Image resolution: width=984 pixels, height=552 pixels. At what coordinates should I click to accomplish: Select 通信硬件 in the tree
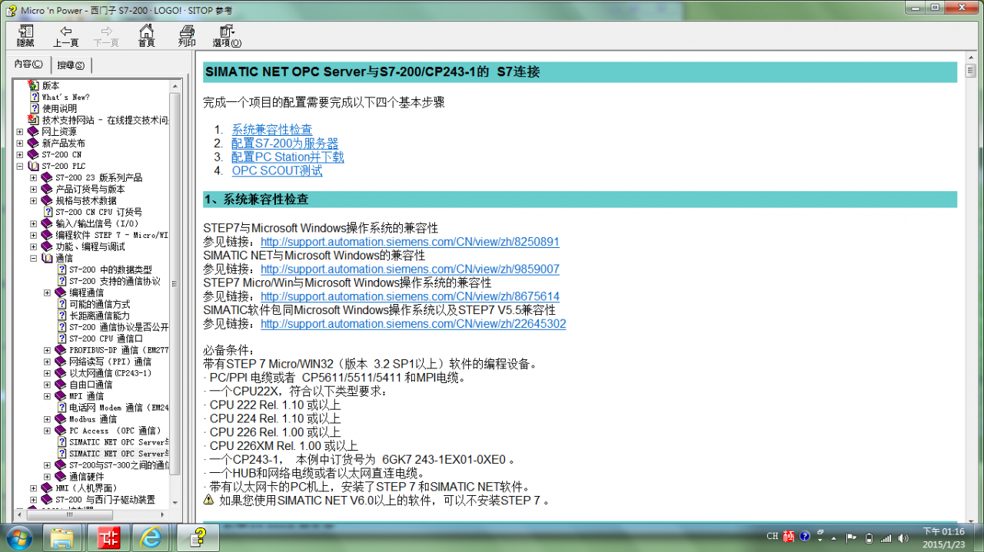tap(86, 477)
